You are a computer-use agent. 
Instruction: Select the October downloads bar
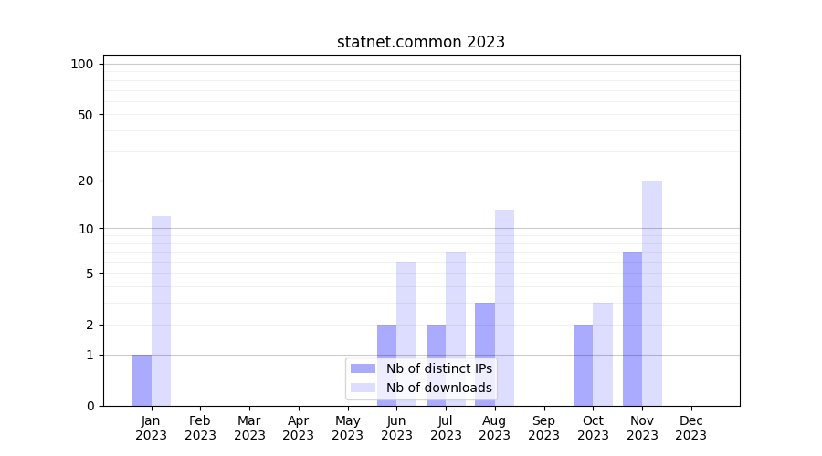(603, 354)
